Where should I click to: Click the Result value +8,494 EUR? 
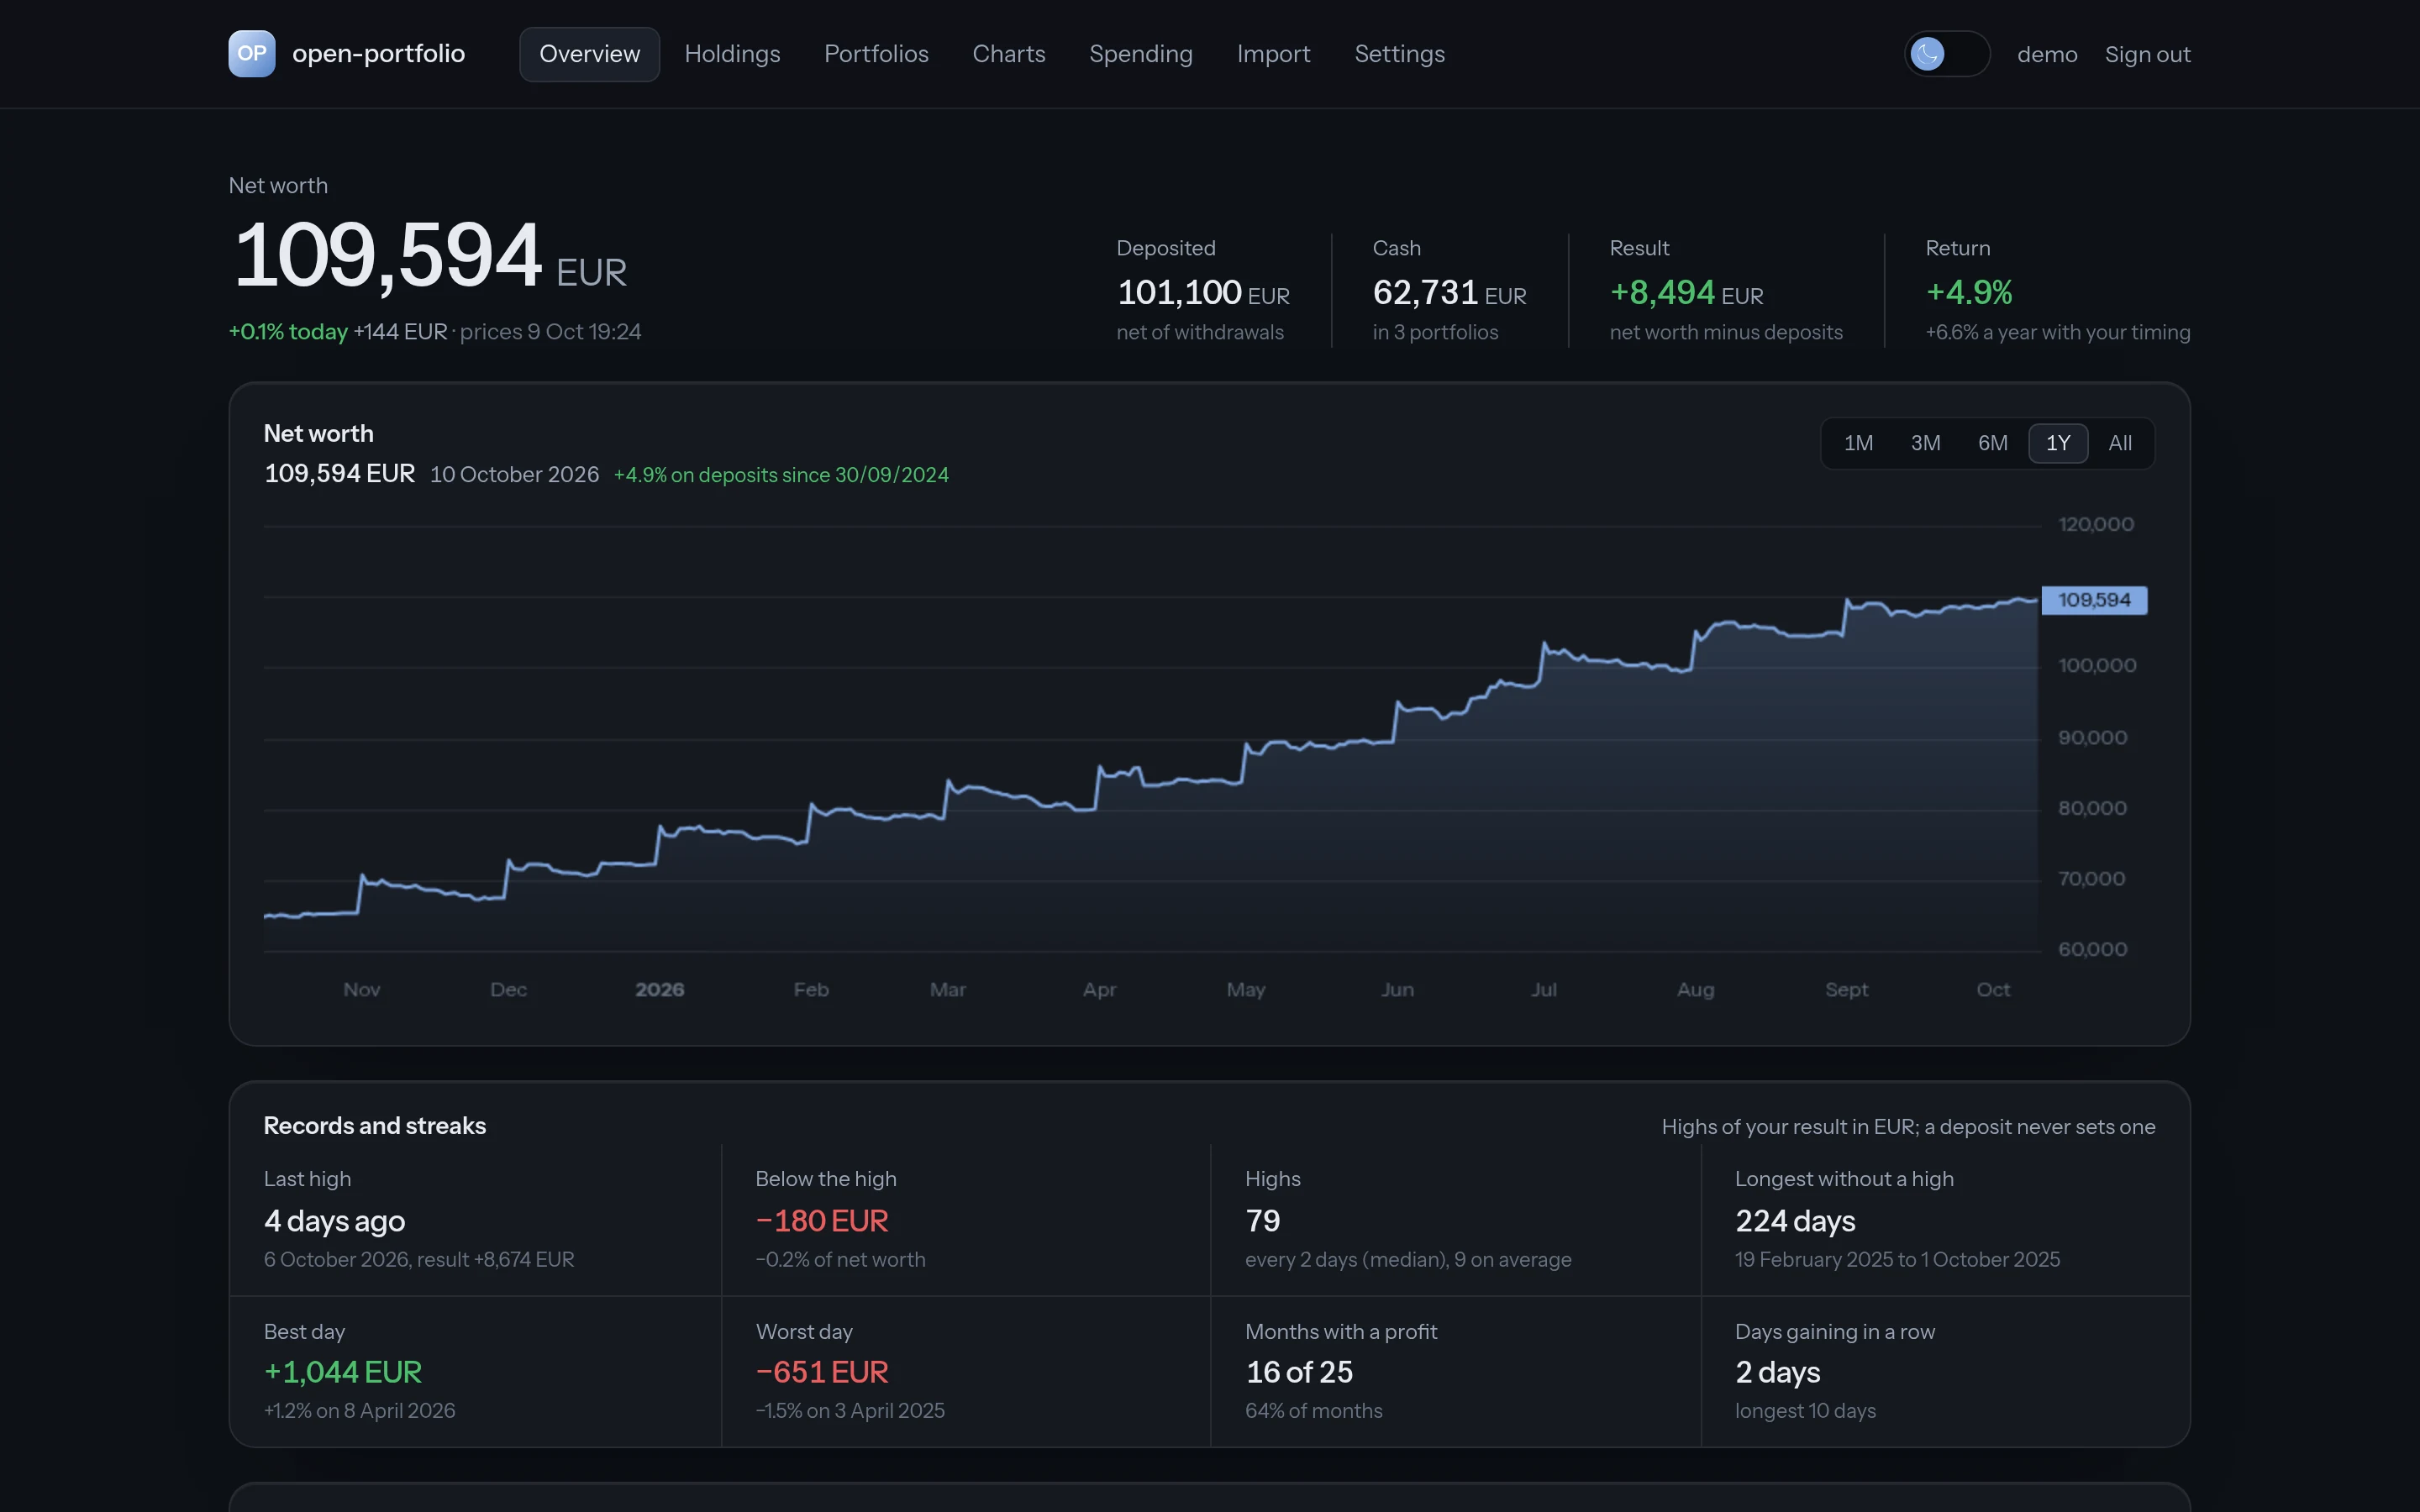pos(1686,293)
